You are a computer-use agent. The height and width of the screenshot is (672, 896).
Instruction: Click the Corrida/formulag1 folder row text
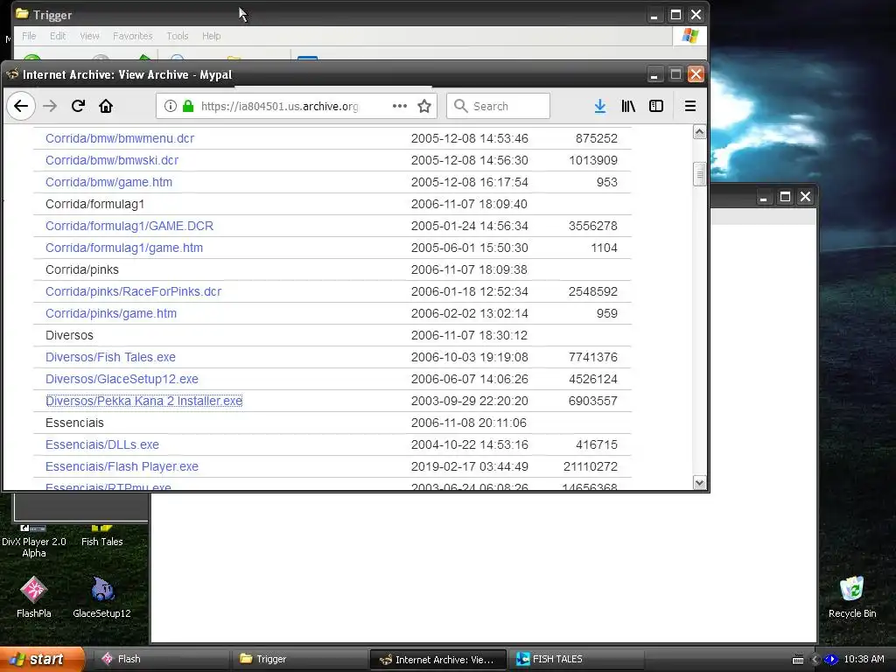[94, 204]
